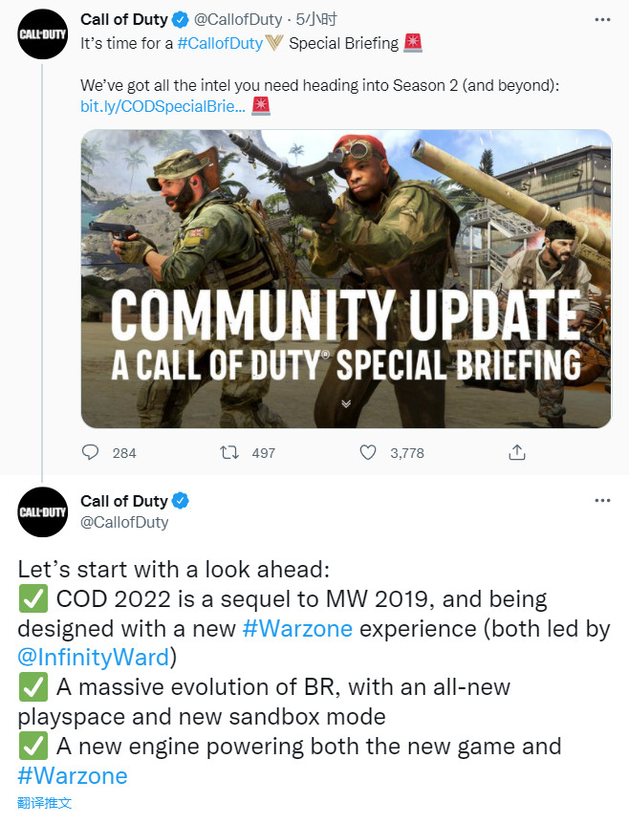629x824 pixels.
Task: Open the last #Warzone hashtag
Action: point(73,775)
